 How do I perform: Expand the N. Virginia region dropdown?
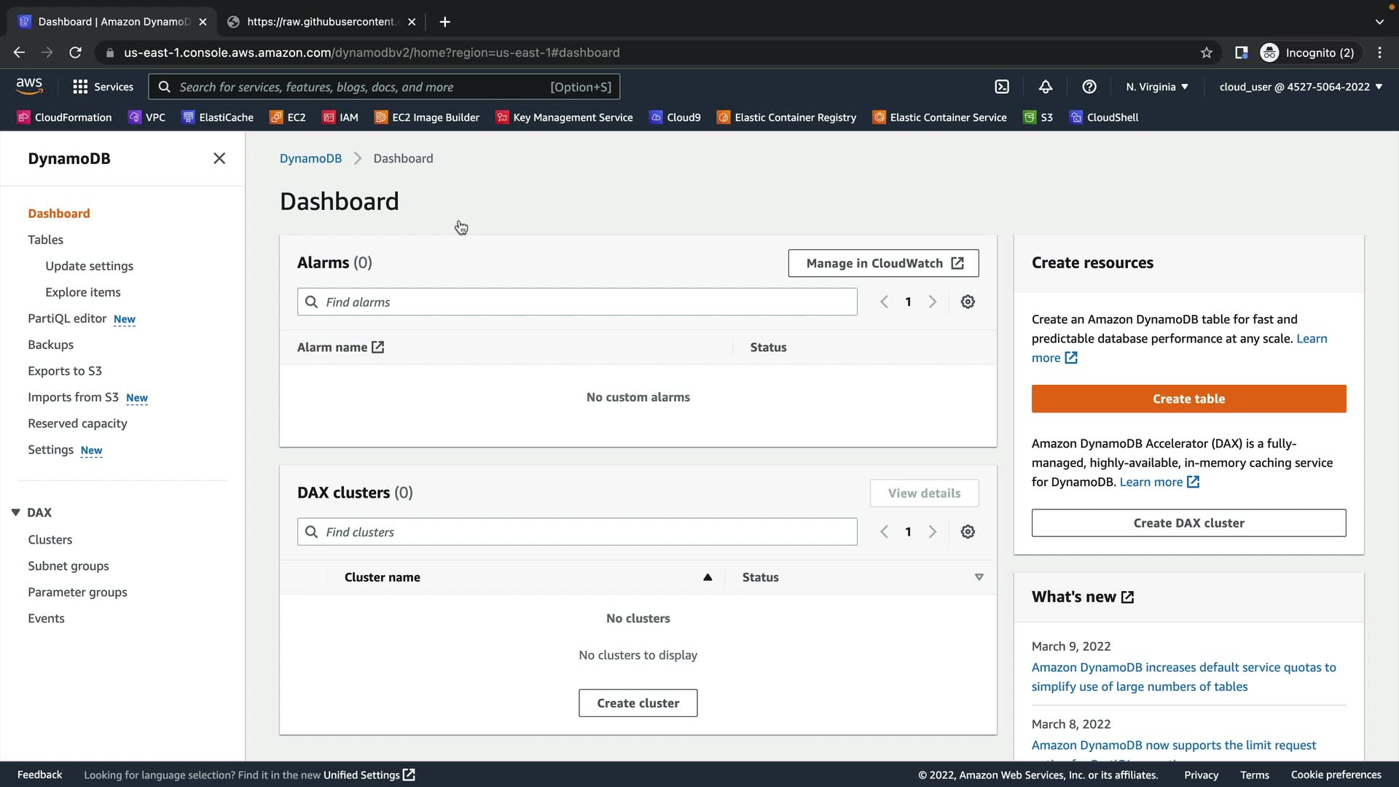coord(1156,87)
